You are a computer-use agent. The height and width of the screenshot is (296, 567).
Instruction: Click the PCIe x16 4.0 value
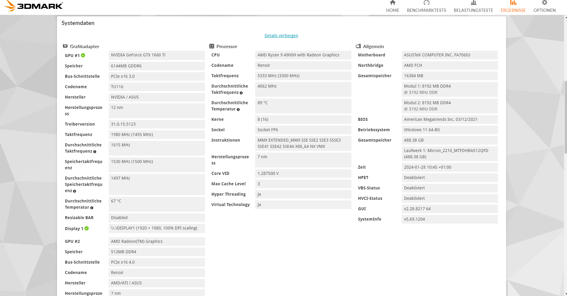(157, 262)
